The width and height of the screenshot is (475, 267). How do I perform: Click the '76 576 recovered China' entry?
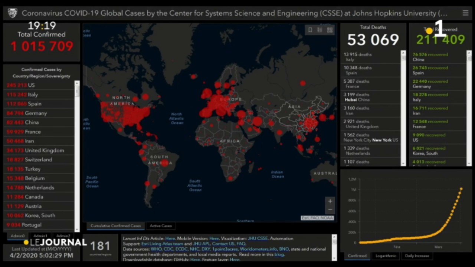[438, 57]
